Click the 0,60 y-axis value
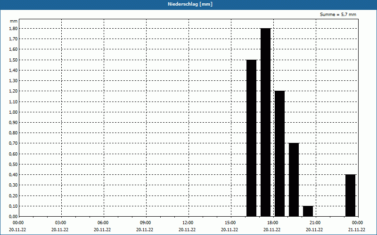Screen dimensions: 377x235 pos(14,154)
